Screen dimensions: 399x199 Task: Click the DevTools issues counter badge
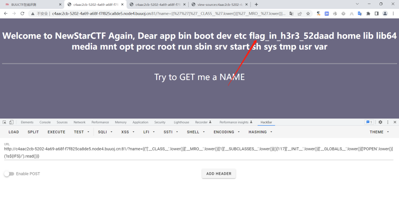(369, 122)
